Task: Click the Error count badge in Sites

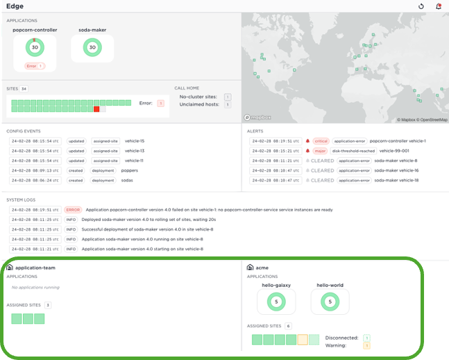Action: pyautogui.click(x=160, y=104)
